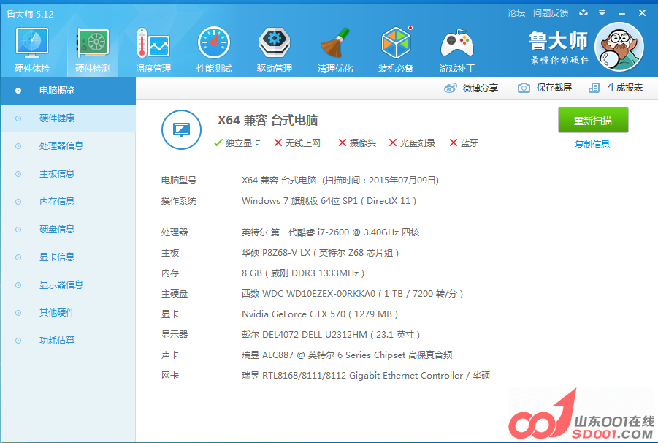Viewport: 658px width, 443px height.
Task: Open 内存信息 in the sidebar
Action: (68, 201)
